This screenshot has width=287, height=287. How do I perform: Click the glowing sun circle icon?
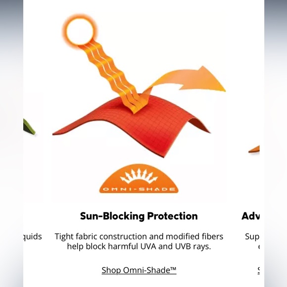pos(80,31)
